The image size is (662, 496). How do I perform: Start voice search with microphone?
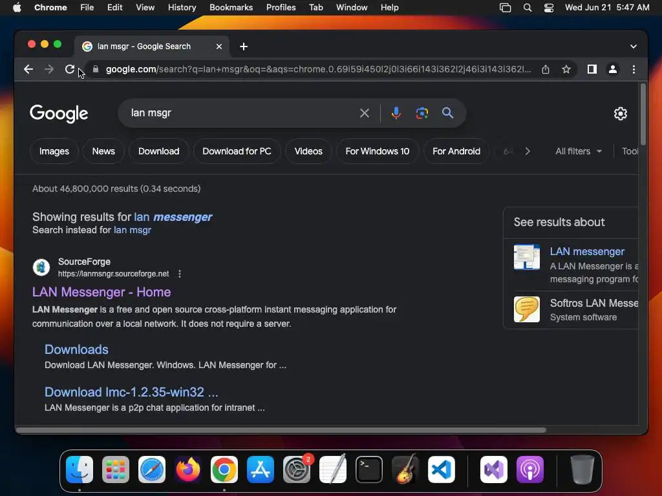click(x=396, y=113)
